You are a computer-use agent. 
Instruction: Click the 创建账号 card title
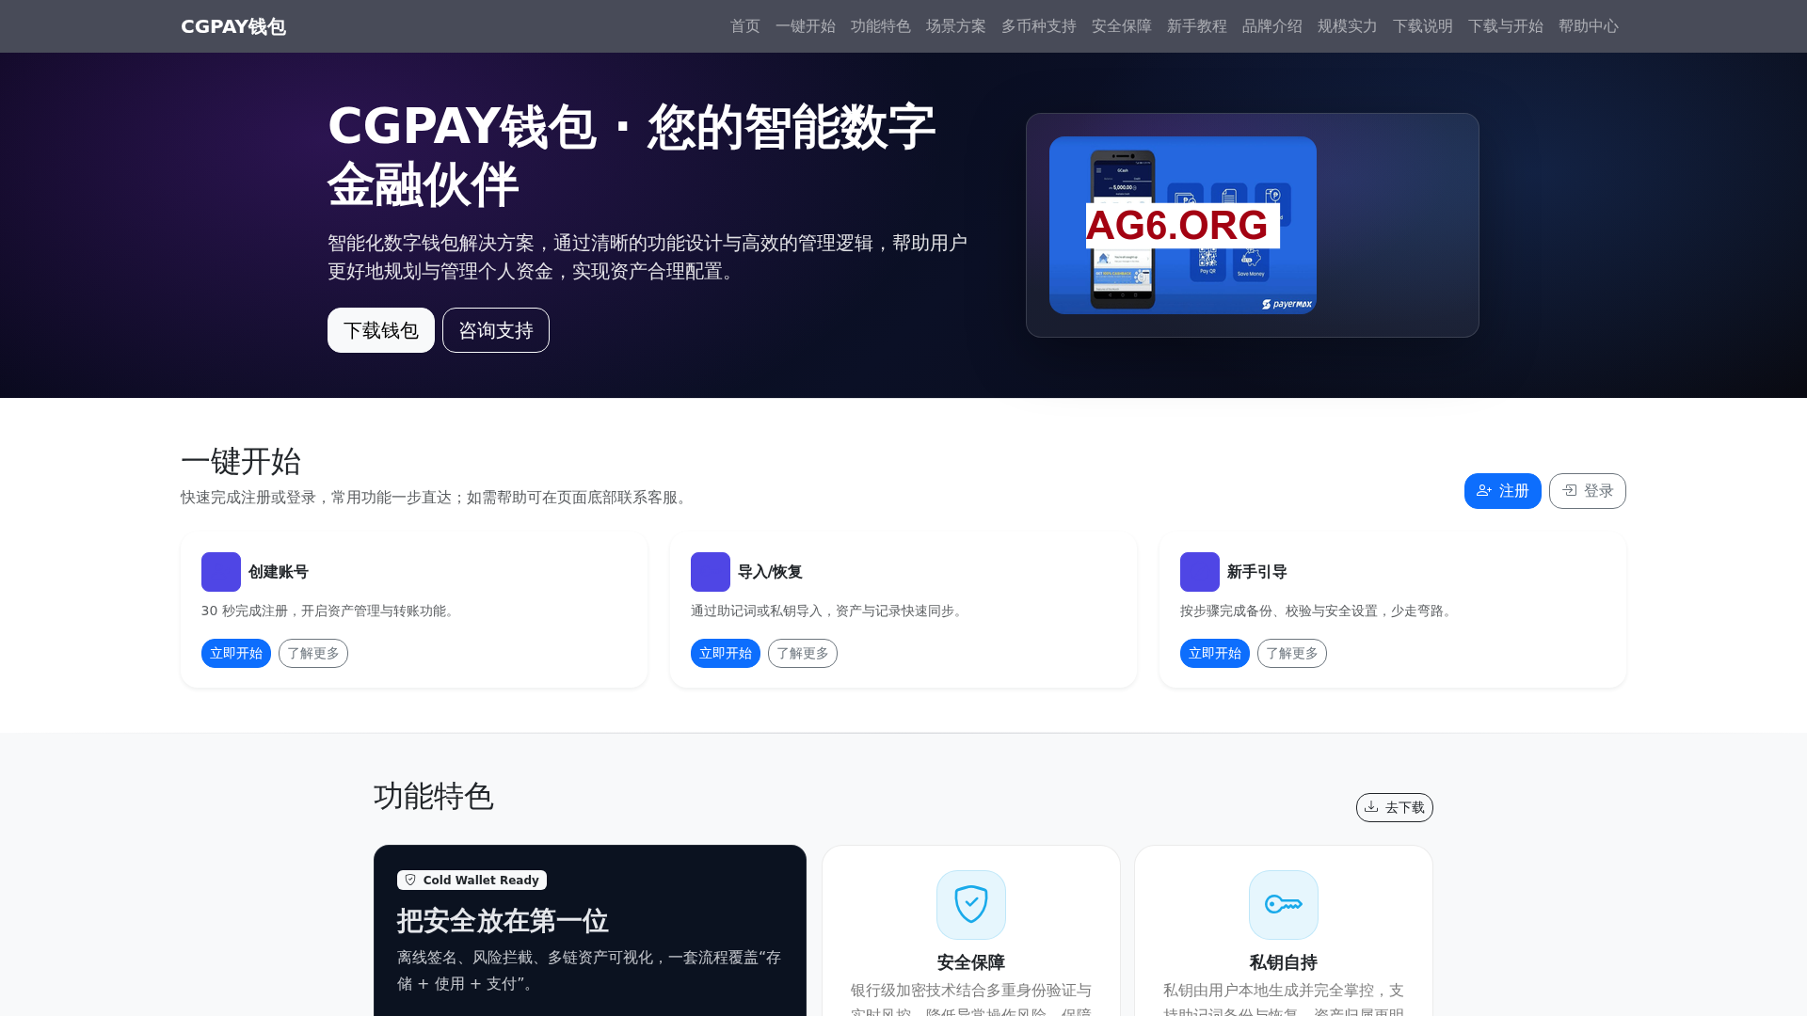tap(279, 572)
